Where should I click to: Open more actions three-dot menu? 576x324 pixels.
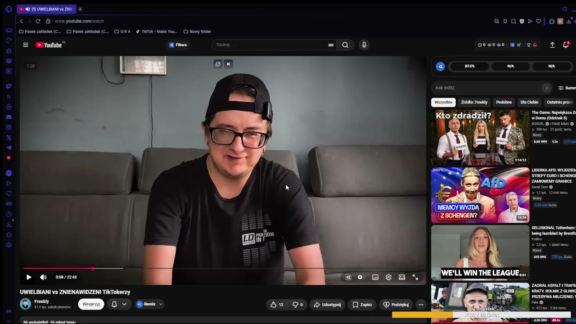421,305
